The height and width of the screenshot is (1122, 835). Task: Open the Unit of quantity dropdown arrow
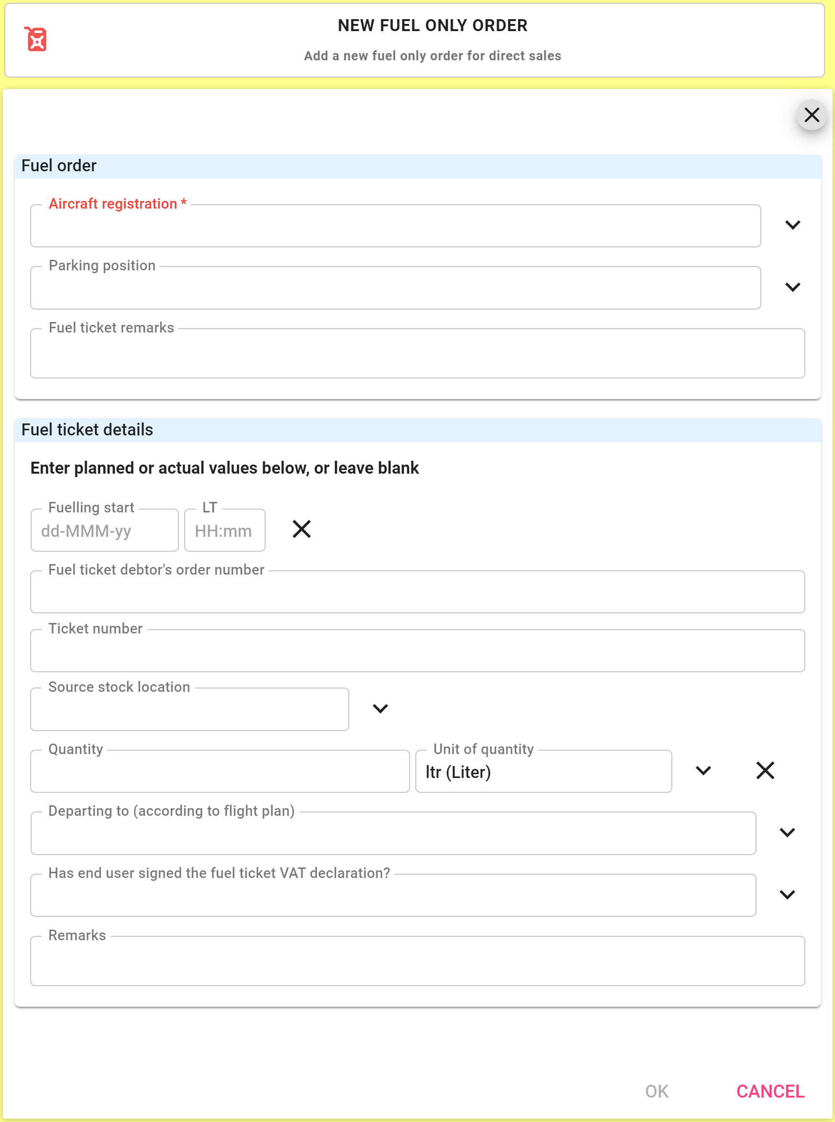pyautogui.click(x=703, y=770)
